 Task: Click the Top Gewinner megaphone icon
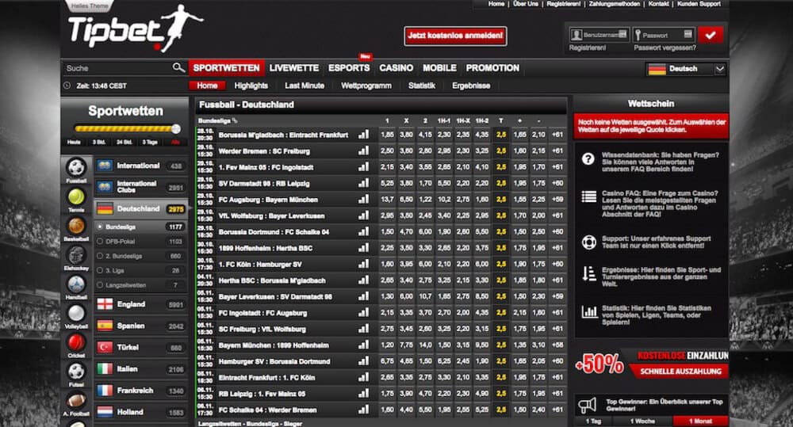tap(587, 405)
